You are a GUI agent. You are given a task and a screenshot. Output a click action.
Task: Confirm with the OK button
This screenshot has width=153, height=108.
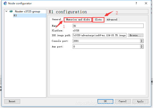tap(105, 101)
